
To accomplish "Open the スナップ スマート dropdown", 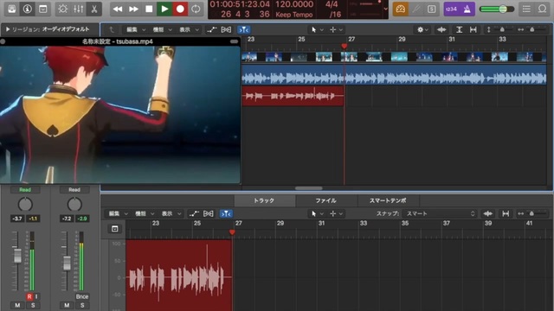I will pyautogui.click(x=440, y=213).
